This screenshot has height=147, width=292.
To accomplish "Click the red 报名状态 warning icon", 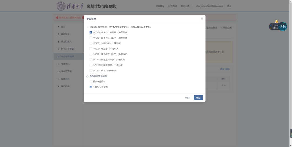I will click(57, 18).
